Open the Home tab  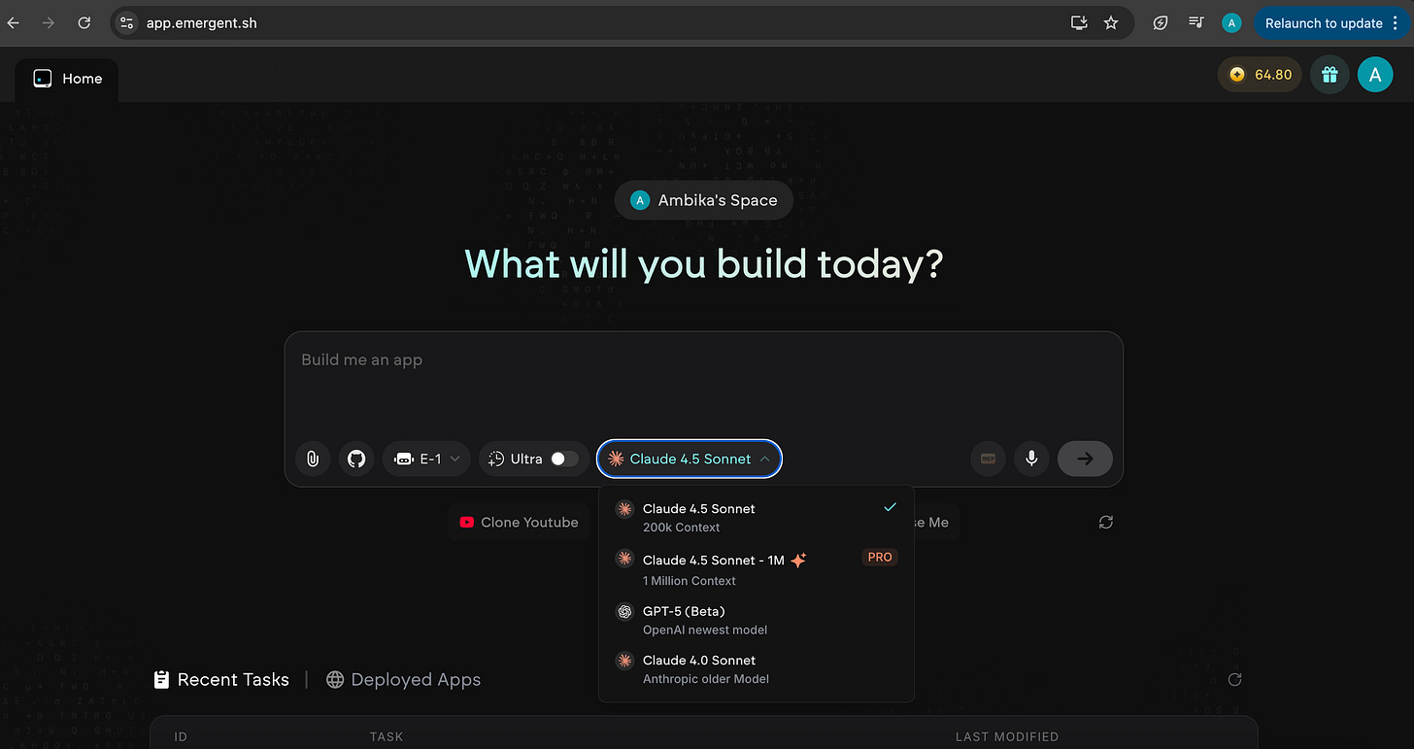[67, 79]
